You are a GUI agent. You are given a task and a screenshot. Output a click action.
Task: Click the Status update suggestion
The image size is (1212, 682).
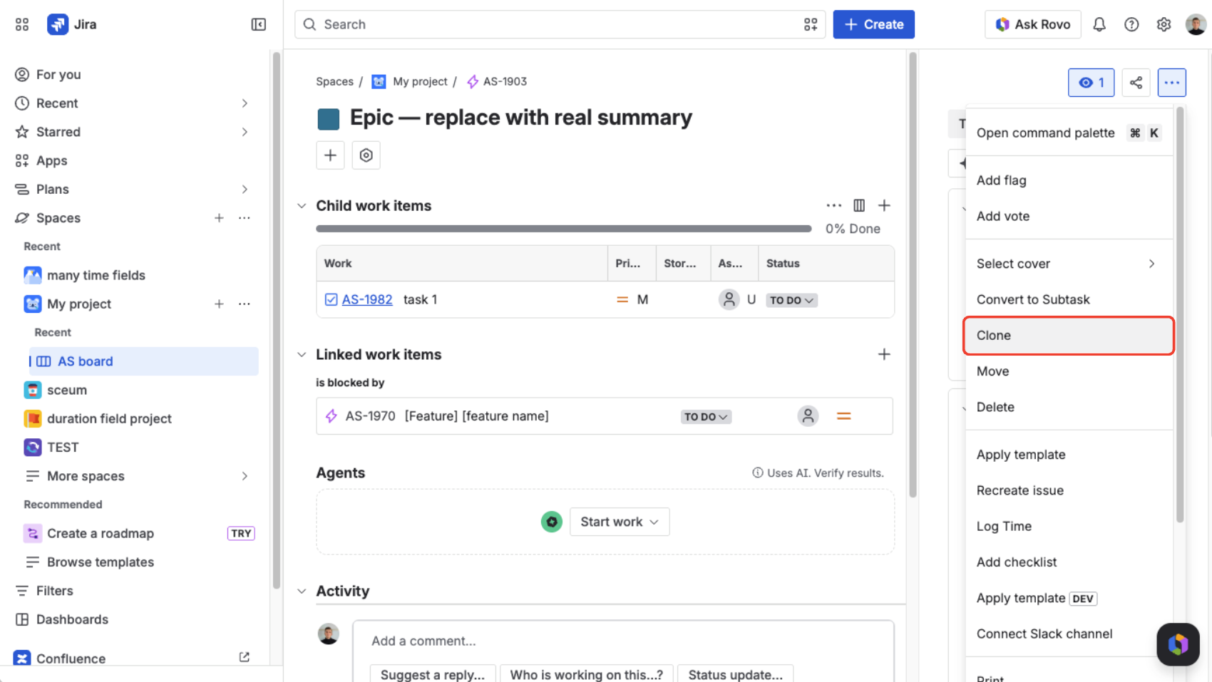tap(735, 674)
